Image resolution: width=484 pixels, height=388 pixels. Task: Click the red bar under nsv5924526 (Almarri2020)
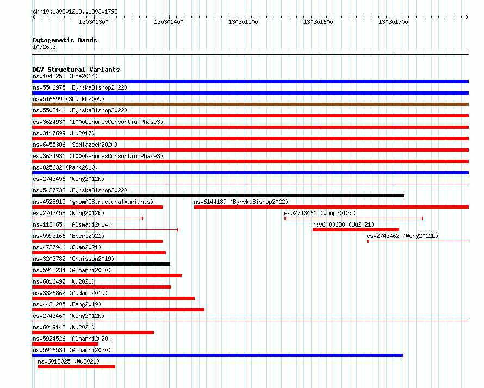(65, 344)
